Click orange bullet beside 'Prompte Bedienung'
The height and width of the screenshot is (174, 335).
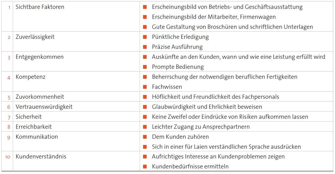tap(145, 67)
